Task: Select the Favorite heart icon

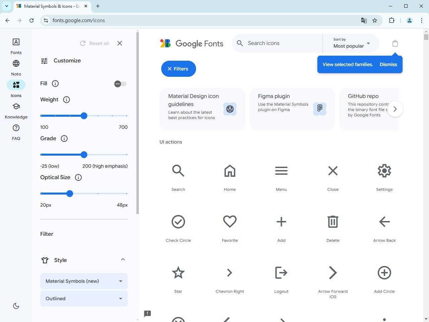Action: click(x=230, y=222)
